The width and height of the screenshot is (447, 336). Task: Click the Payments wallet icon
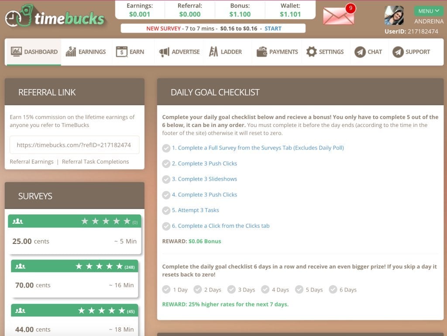coord(262,51)
